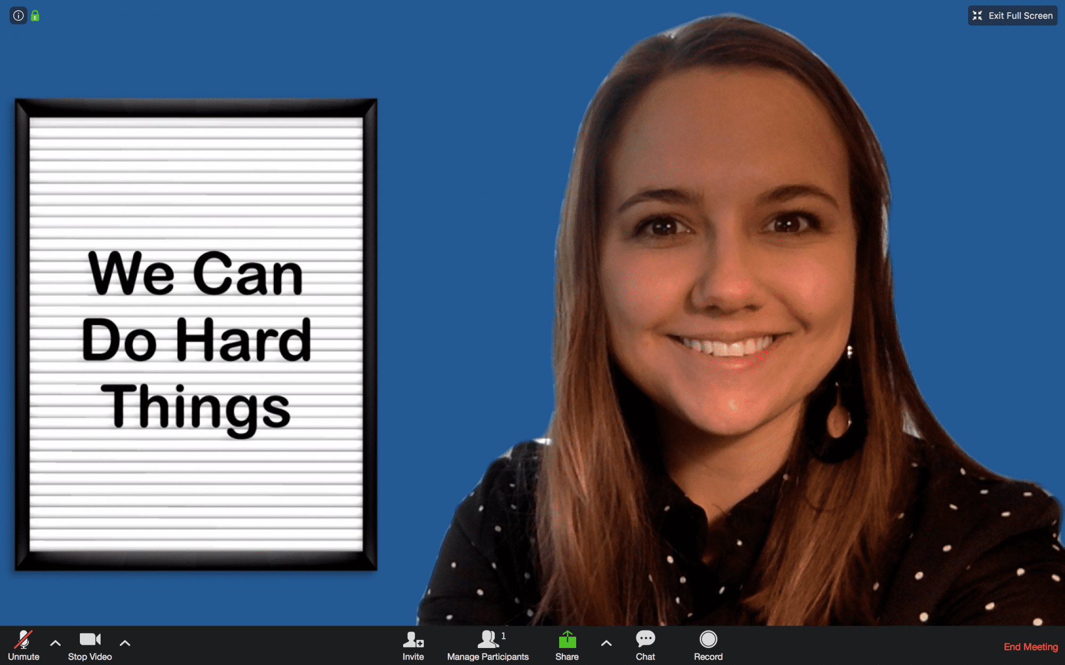Open the Invite participants panel
Viewport: 1065px width, 665px height.
click(413, 644)
